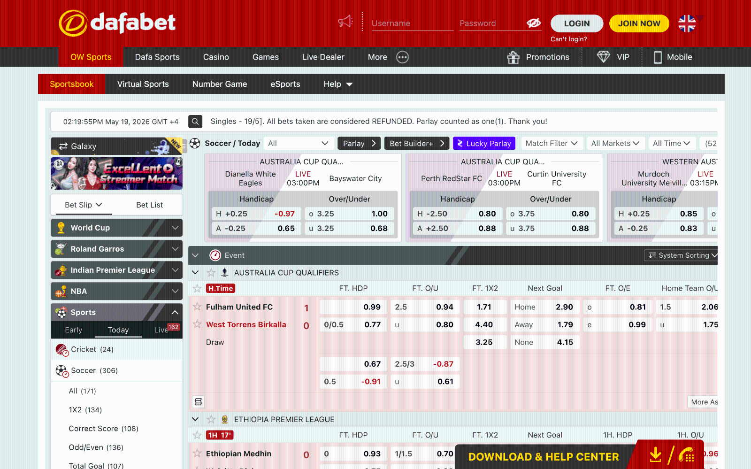Open the Casino menu item
The height and width of the screenshot is (469, 751).
(x=216, y=57)
